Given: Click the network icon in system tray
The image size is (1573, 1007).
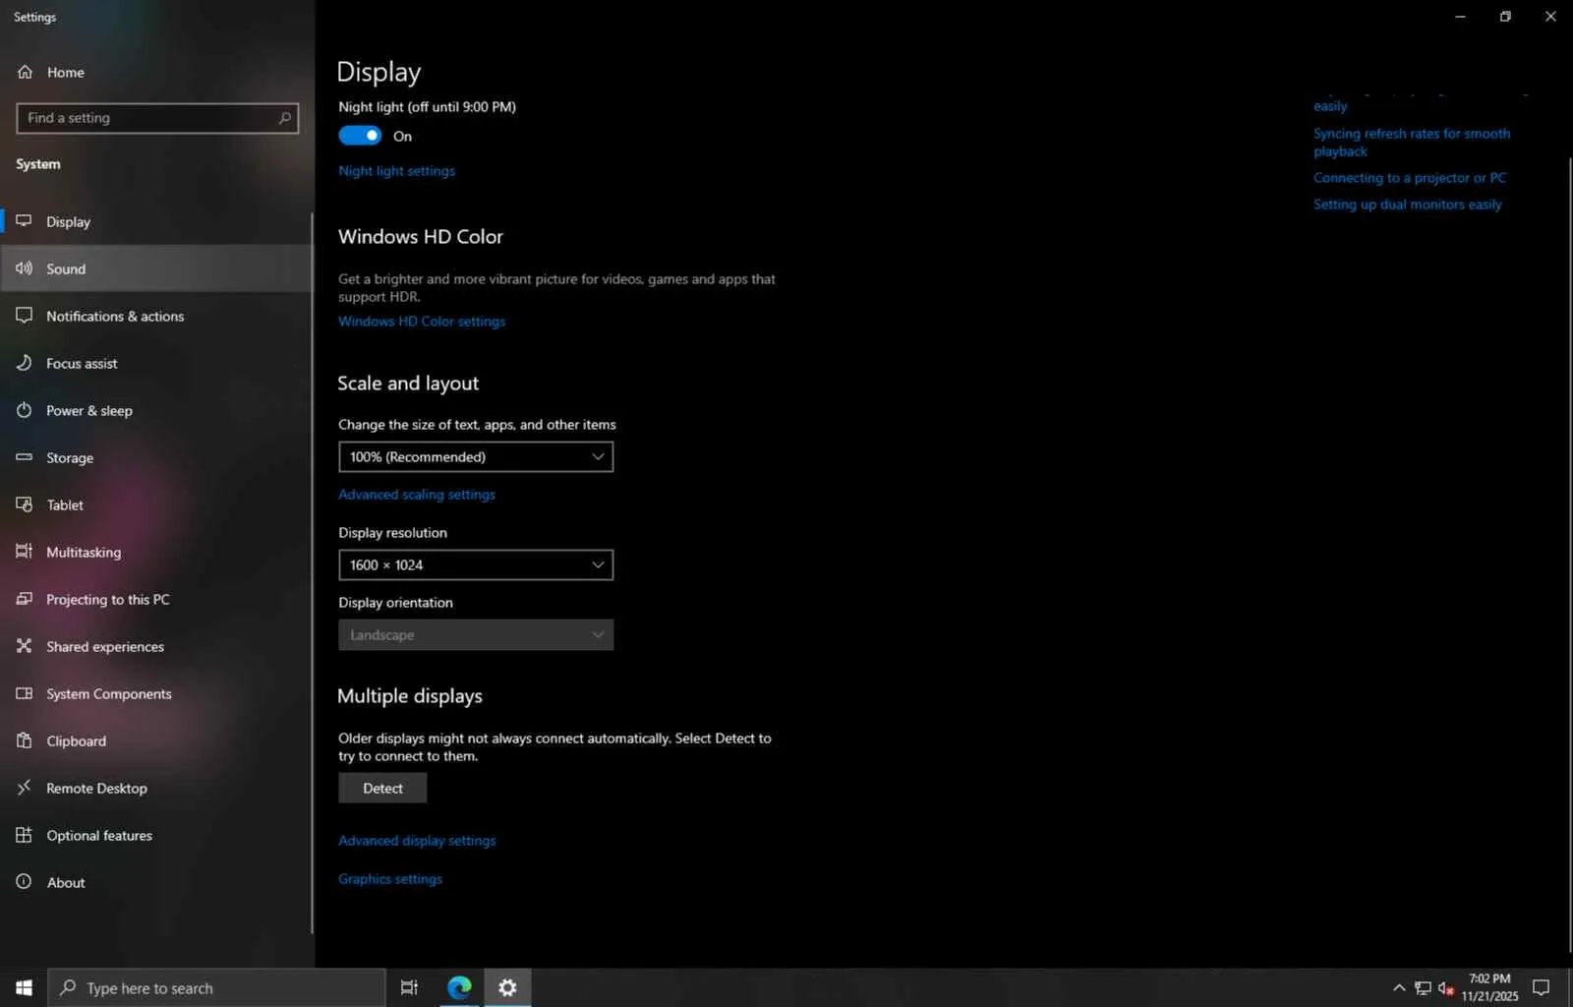Looking at the screenshot, I should click(x=1423, y=987).
